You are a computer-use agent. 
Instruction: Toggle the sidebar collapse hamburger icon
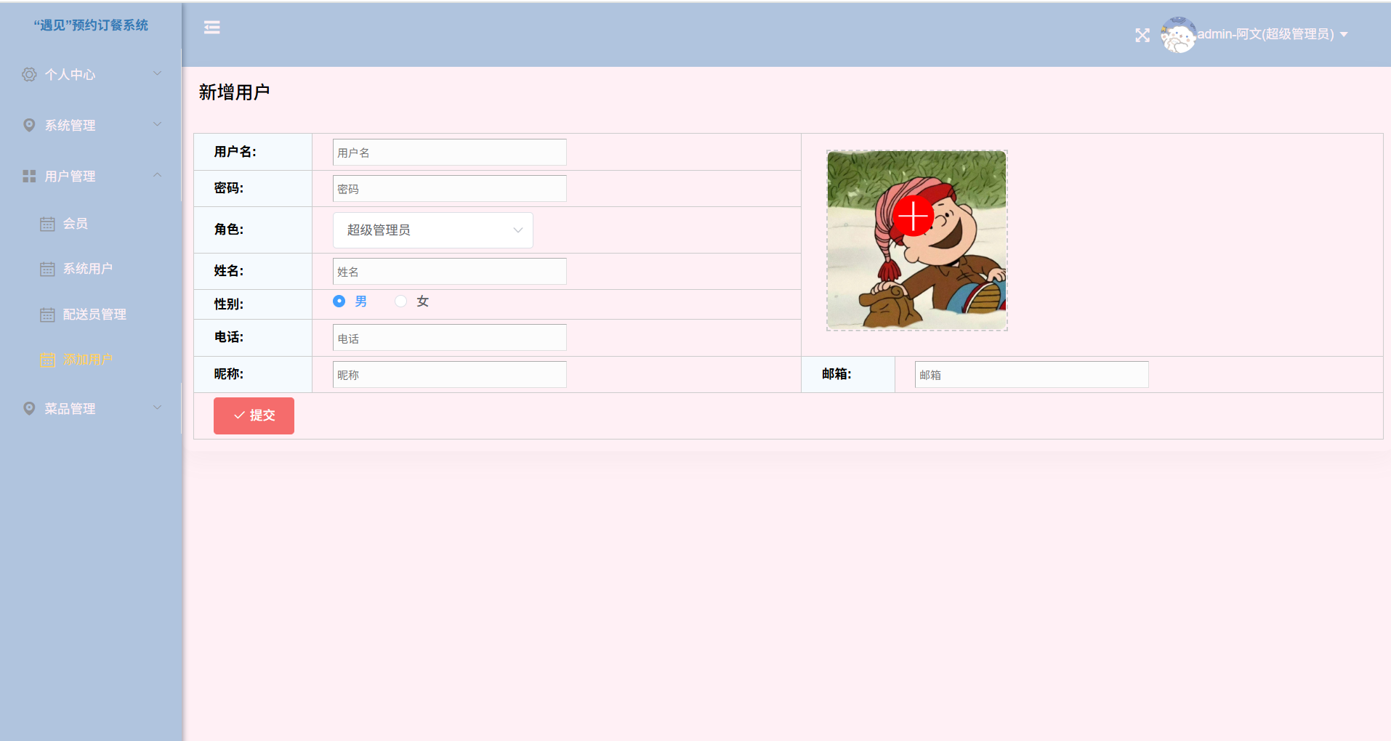211,27
